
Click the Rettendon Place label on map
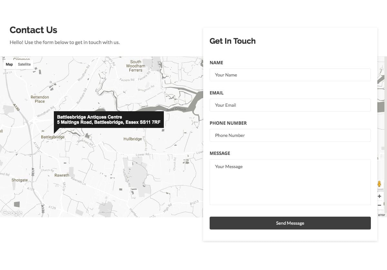40,99
